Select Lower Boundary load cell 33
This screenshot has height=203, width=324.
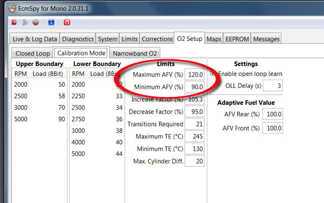point(119,96)
